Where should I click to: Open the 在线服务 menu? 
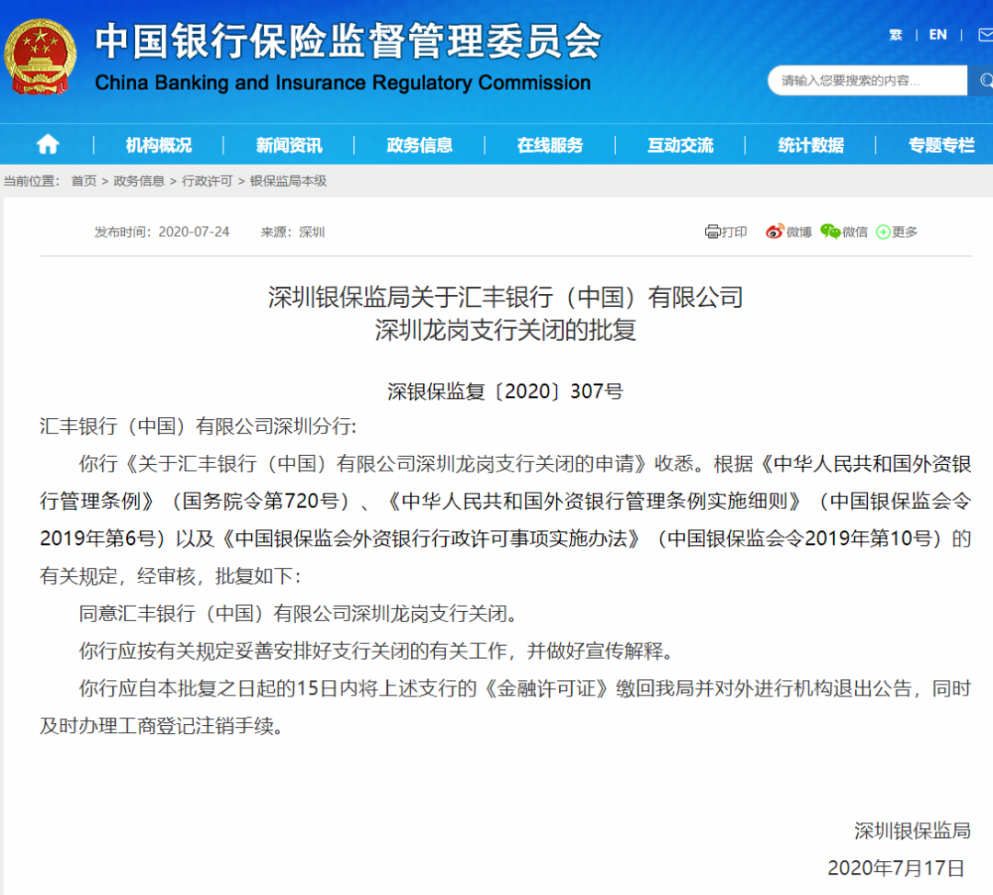pyautogui.click(x=550, y=145)
